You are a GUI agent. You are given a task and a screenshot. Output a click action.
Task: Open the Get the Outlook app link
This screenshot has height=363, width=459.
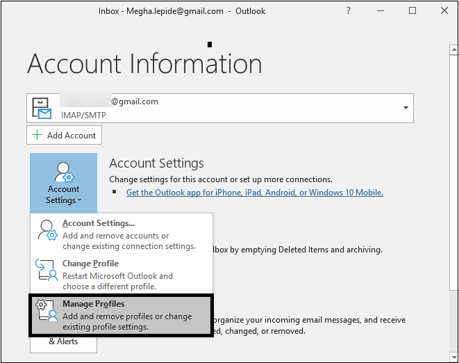[255, 193]
